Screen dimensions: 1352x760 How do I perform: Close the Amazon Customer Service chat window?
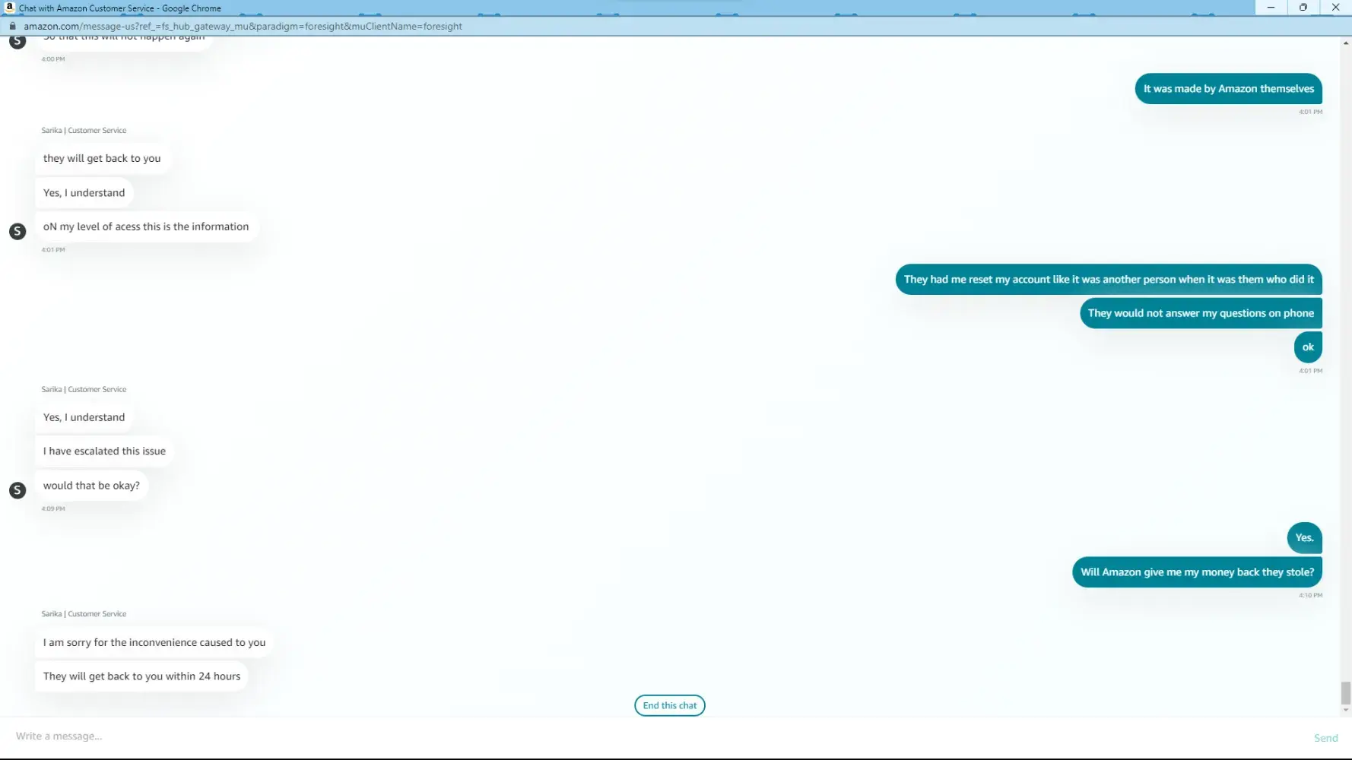pos(1335,8)
